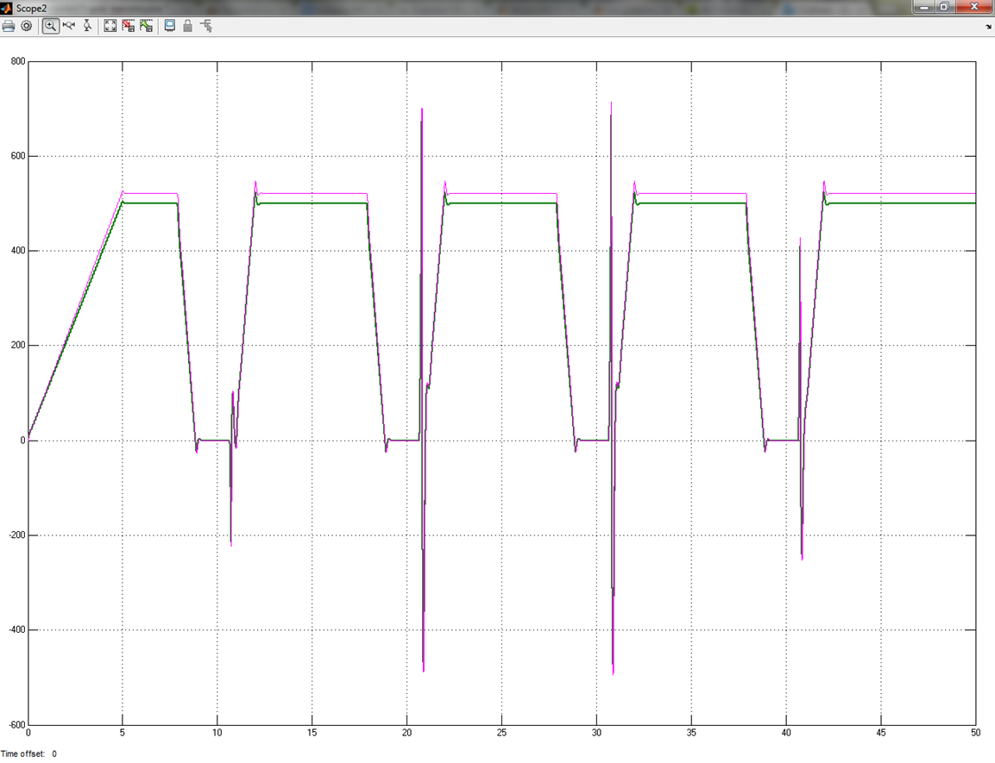
Task: Restore saved axes settings
Action: tap(147, 26)
